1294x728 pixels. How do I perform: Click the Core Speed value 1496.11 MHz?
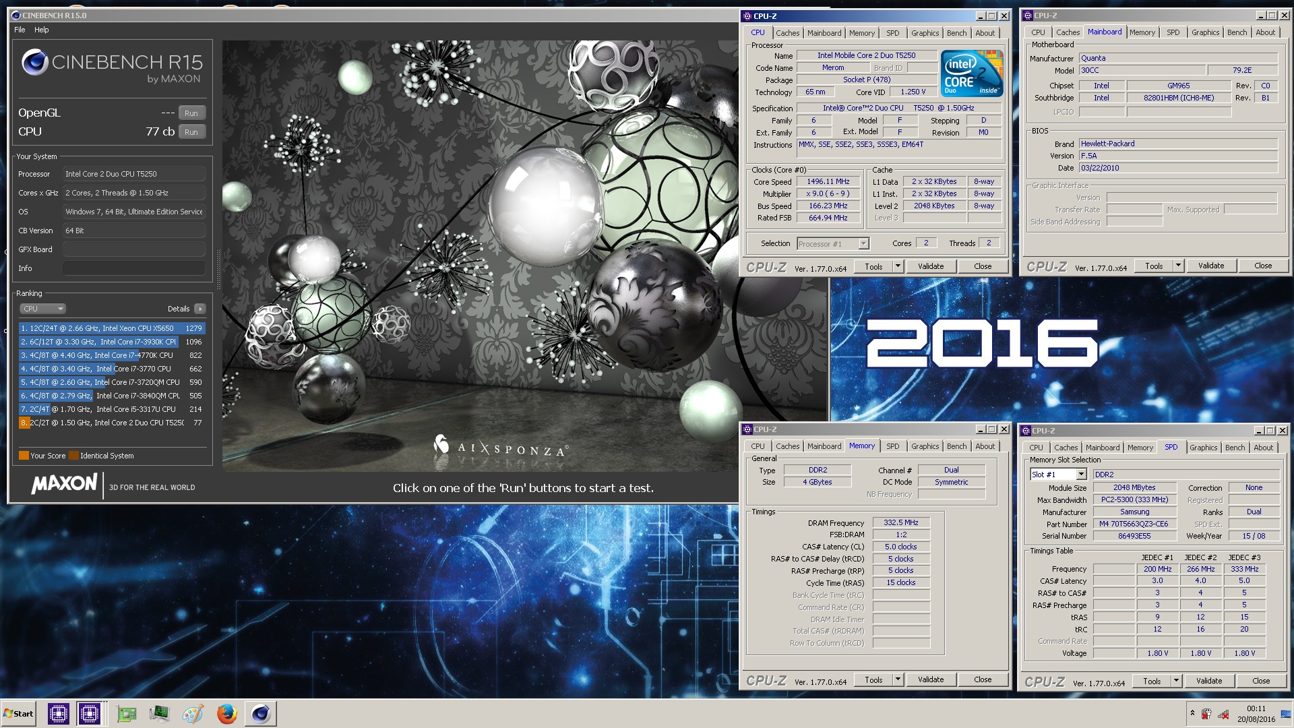coord(828,181)
